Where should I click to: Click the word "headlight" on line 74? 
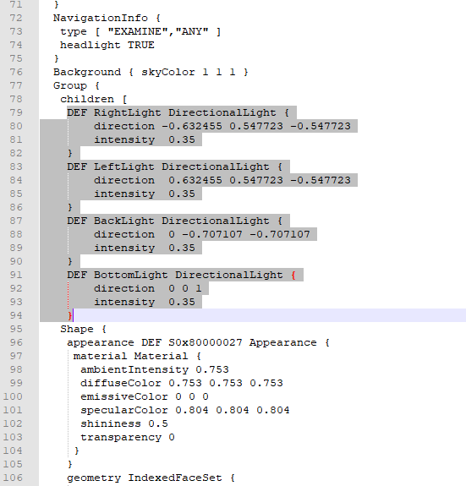point(90,45)
